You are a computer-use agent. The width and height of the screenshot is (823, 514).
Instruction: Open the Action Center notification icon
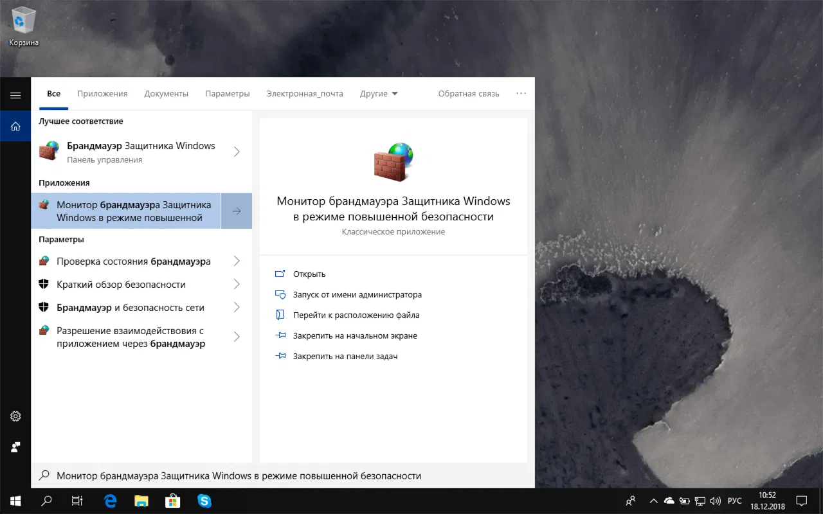801,501
